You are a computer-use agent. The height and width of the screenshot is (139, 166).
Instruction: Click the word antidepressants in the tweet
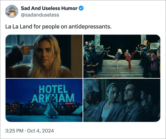[x=90, y=26]
